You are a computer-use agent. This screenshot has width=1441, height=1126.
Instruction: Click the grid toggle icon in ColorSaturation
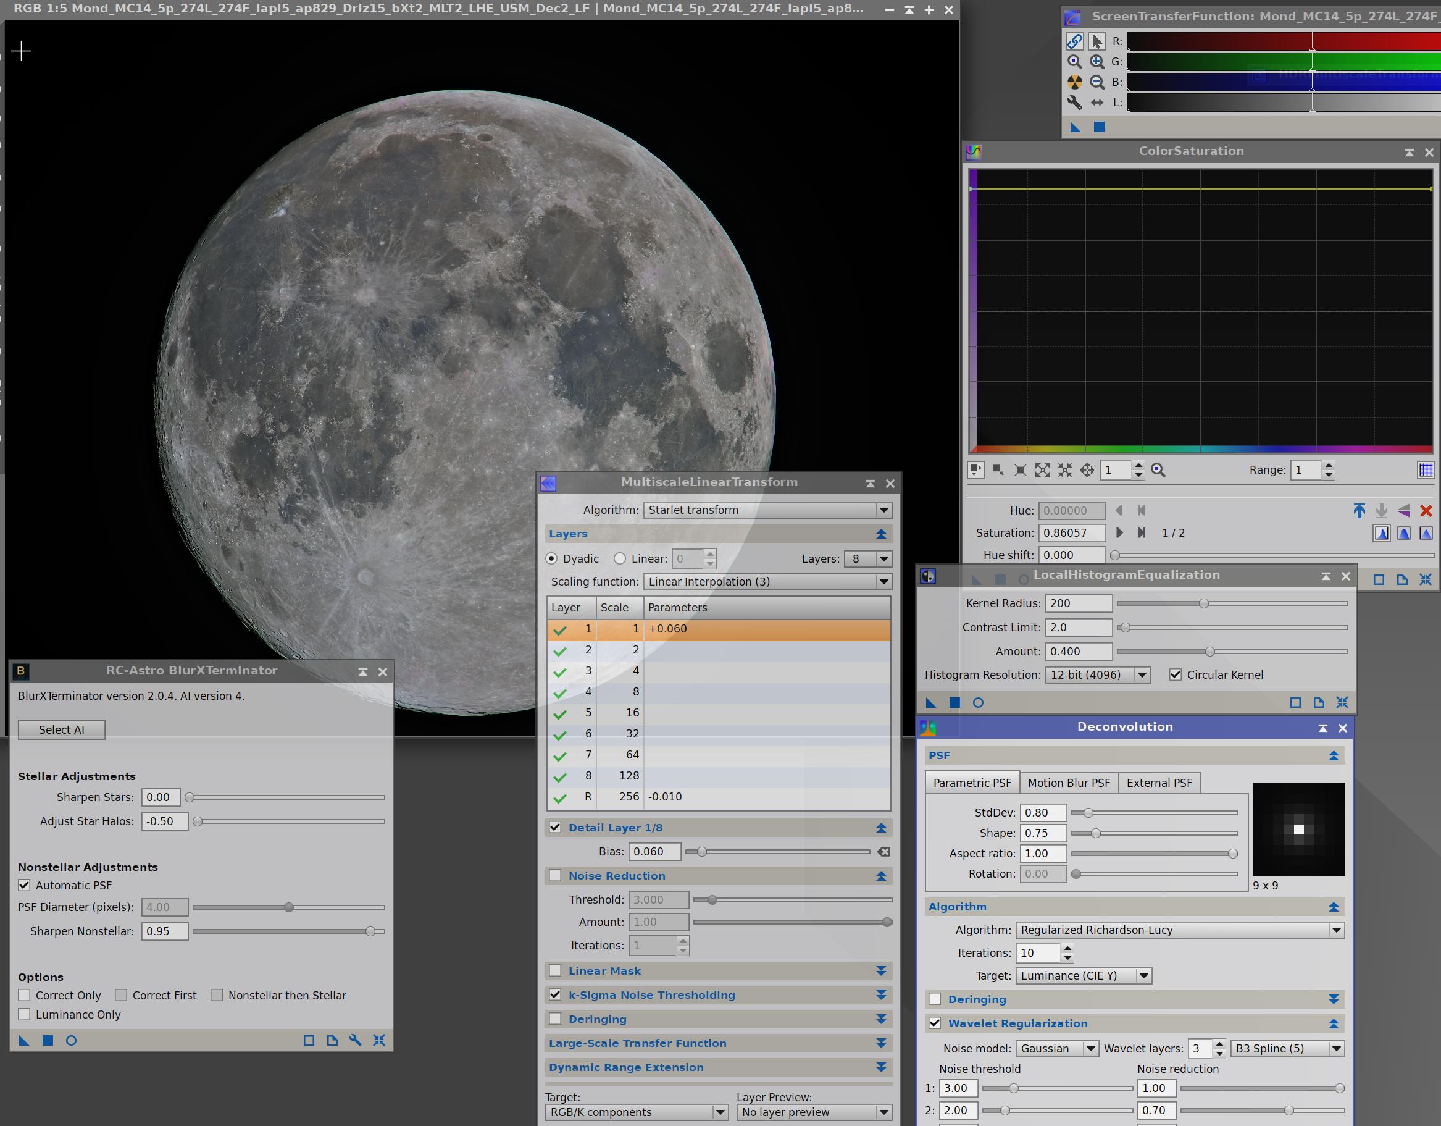click(x=1425, y=470)
